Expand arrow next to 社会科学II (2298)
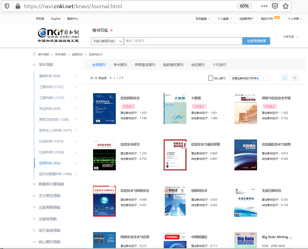This screenshot has width=308, height=249. [x=76, y=152]
